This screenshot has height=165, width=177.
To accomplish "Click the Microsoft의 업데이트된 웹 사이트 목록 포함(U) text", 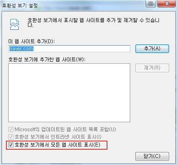I will tap(65, 130).
